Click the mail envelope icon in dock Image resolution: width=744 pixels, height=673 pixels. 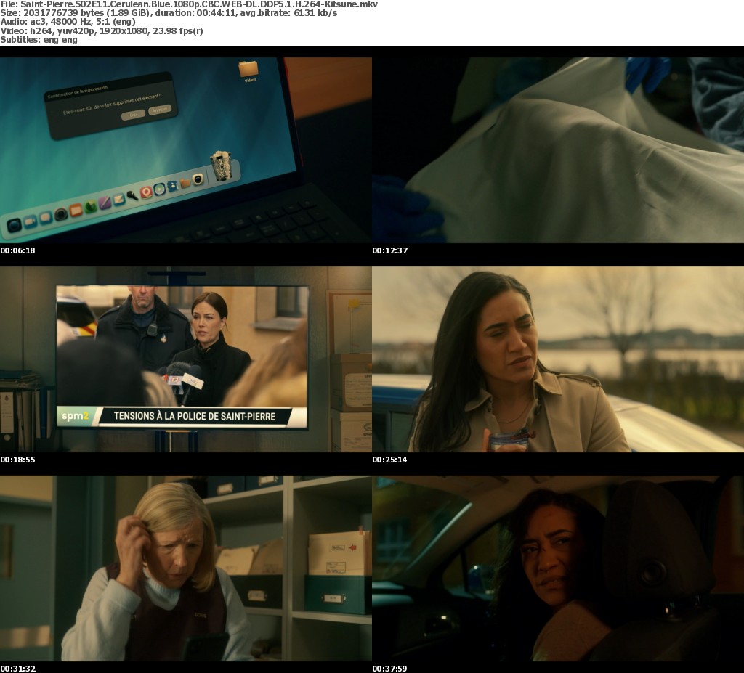[x=118, y=199]
